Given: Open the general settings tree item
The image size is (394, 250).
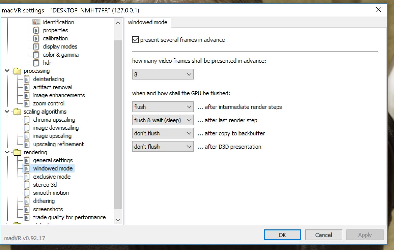Looking at the screenshot, I should (53, 160).
